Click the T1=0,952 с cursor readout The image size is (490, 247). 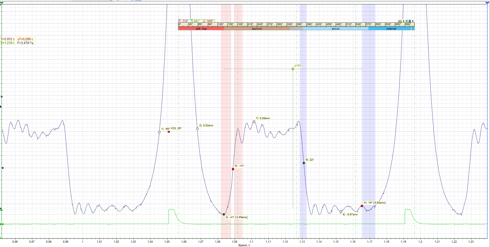8,39
